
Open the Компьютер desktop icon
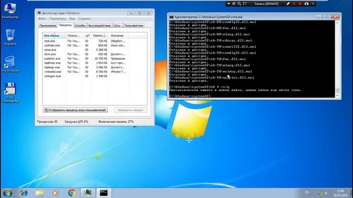coord(10,11)
